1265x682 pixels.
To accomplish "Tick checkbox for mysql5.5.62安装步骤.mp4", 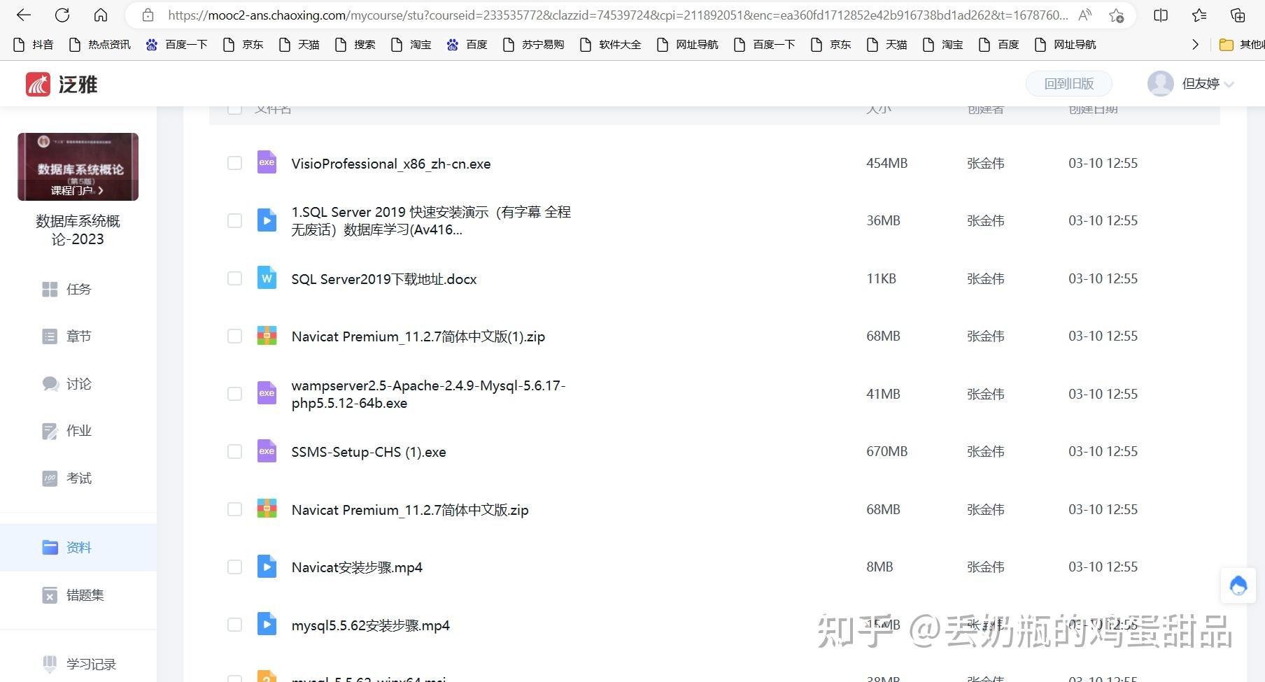I will click(234, 625).
